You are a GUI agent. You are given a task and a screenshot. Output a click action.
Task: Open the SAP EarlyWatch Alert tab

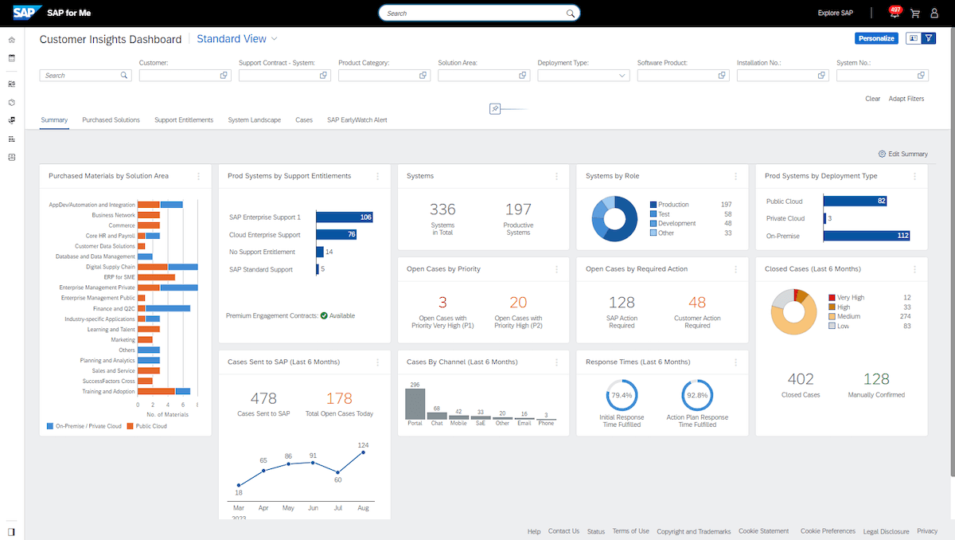click(x=357, y=120)
